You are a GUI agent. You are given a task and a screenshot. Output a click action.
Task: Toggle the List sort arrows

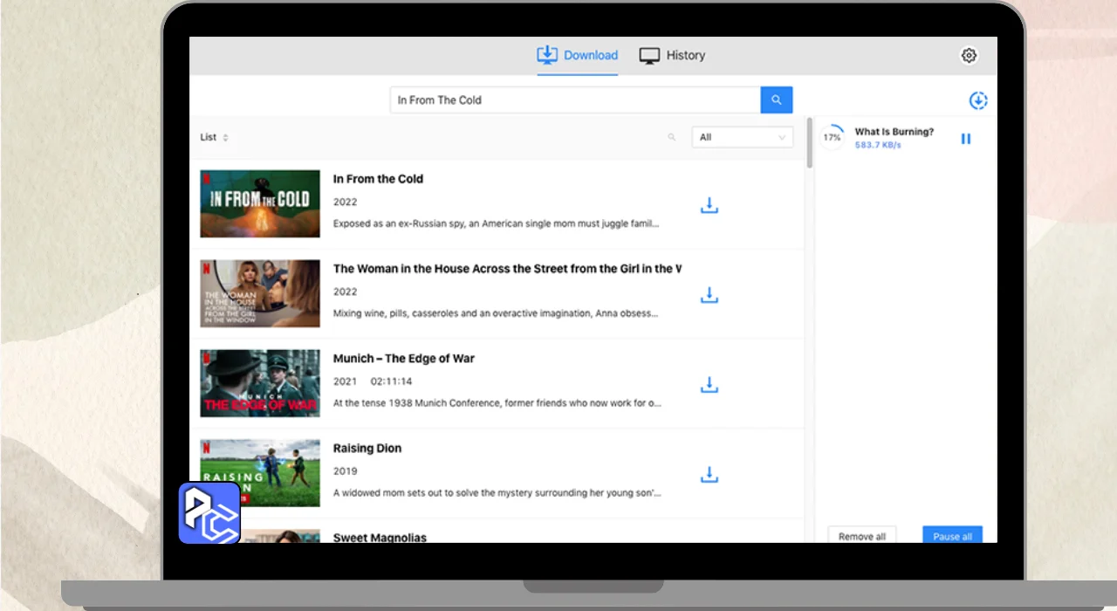[225, 138]
